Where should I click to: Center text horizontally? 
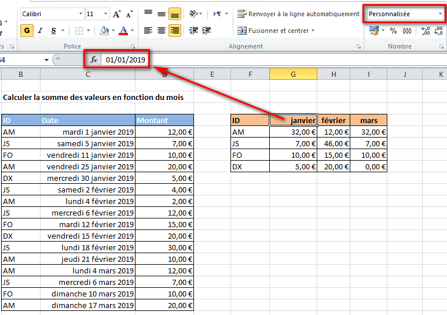[162, 31]
